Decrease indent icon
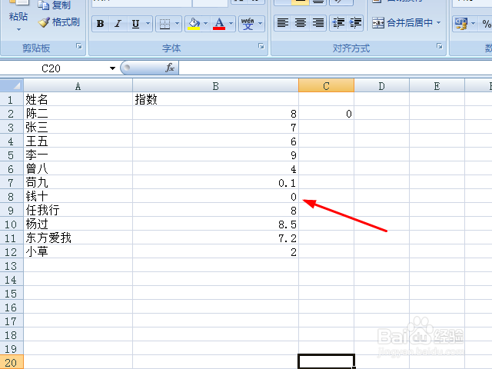The image size is (492, 369). click(x=338, y=23)
